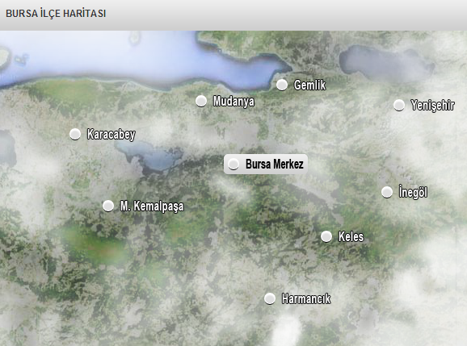Open the Keles district label
The width and height of the screenshot is (467, 346).
click(x=351, y=236)
